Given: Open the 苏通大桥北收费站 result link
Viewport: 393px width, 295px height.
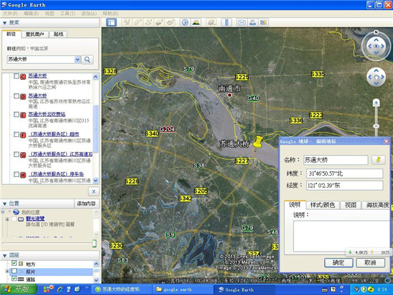Looking at the screenshot, I should [x=47, y=114].
